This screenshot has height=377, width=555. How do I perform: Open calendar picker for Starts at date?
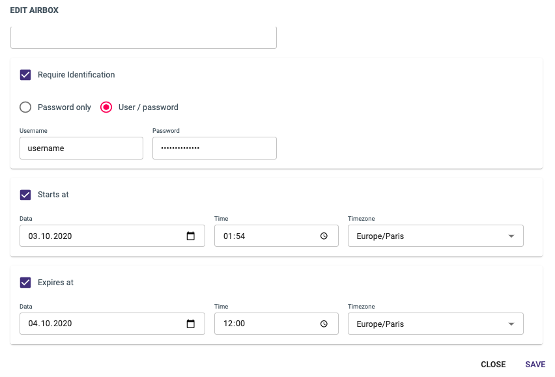pyautogui.click(x=190, y=236)
